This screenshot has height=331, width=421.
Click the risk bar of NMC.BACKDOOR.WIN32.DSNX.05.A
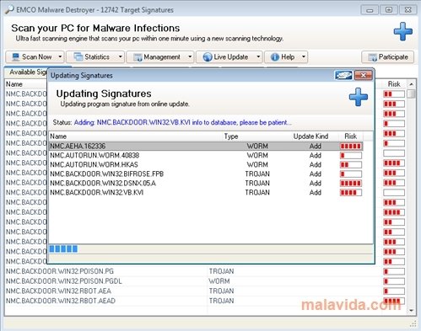(351, 184)
